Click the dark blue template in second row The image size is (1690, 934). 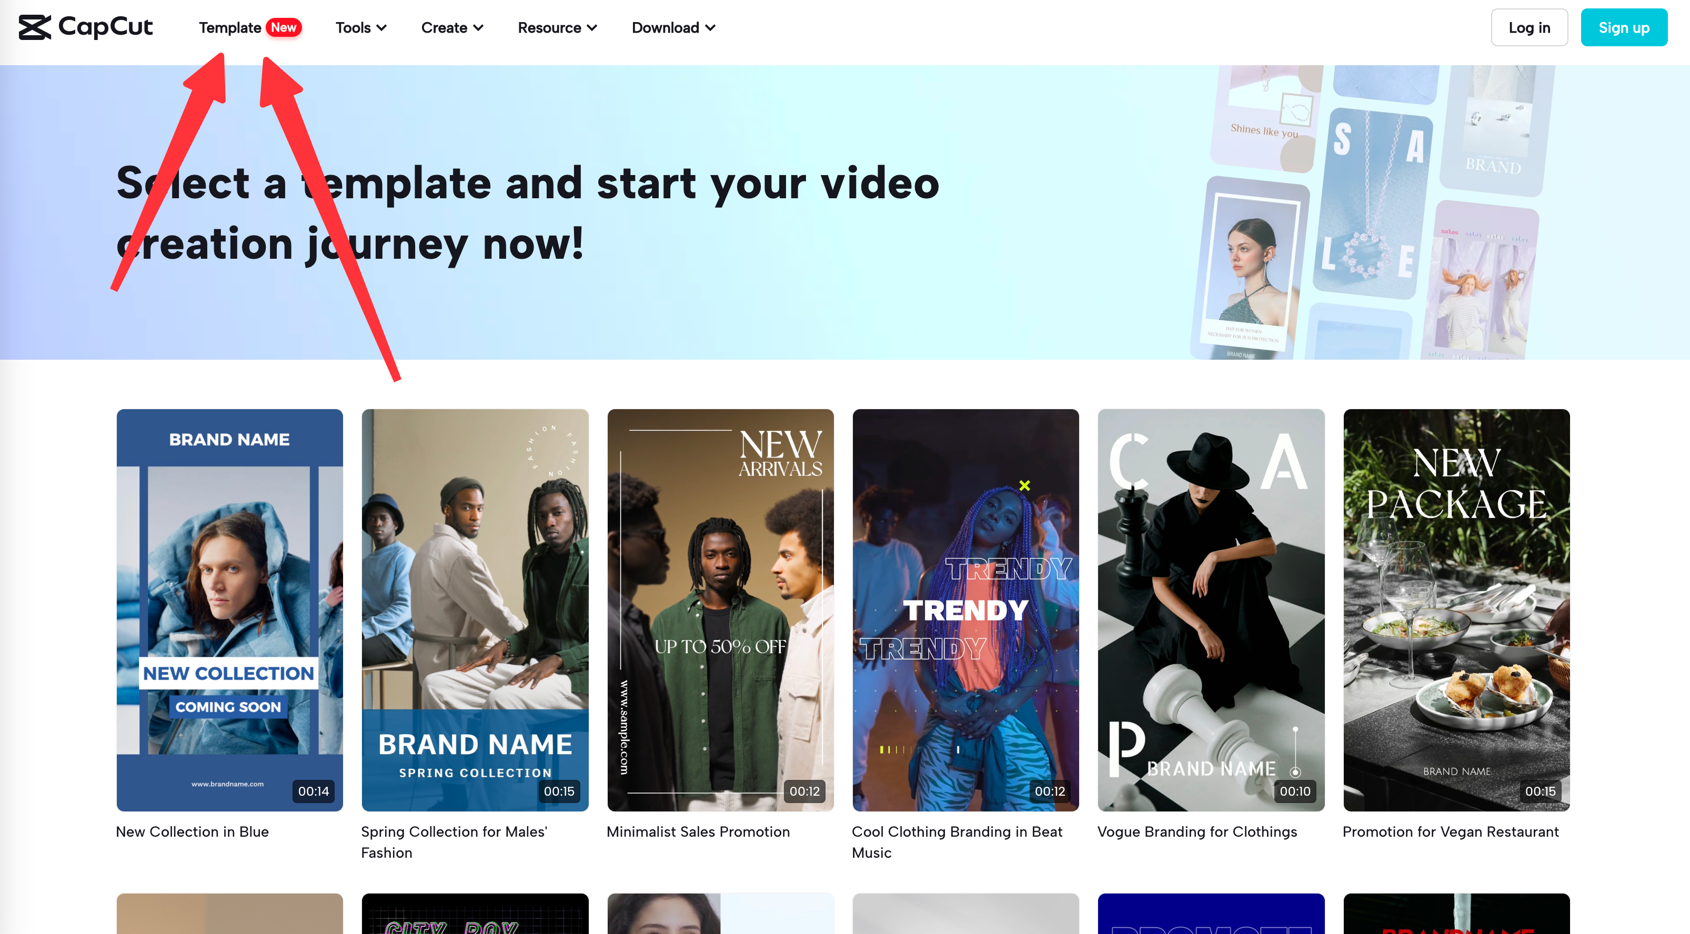point(1211,913)
